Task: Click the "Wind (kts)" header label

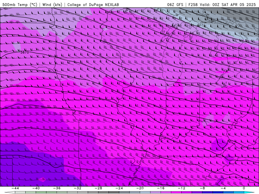Action: click(x=52, y=5)
